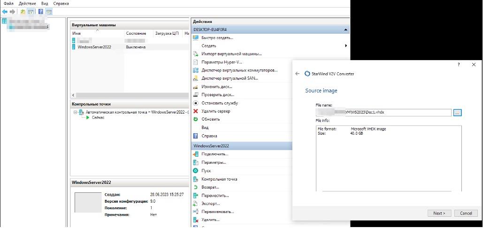Click the red X Remove Server (Удалить сервер) icon
Screen dimensions: 483x228
pos(196,111)
